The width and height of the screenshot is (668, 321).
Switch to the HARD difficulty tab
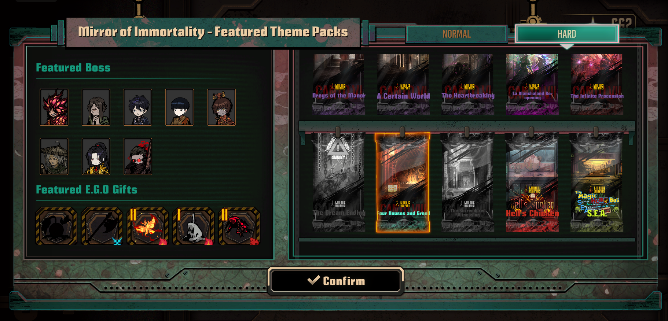(x=567, y=34)
